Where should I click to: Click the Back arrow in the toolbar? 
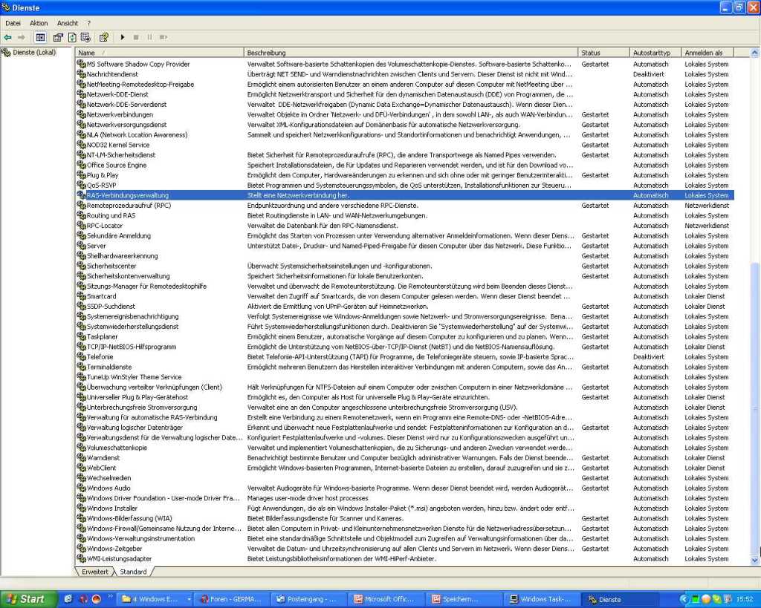coord(7,37)
